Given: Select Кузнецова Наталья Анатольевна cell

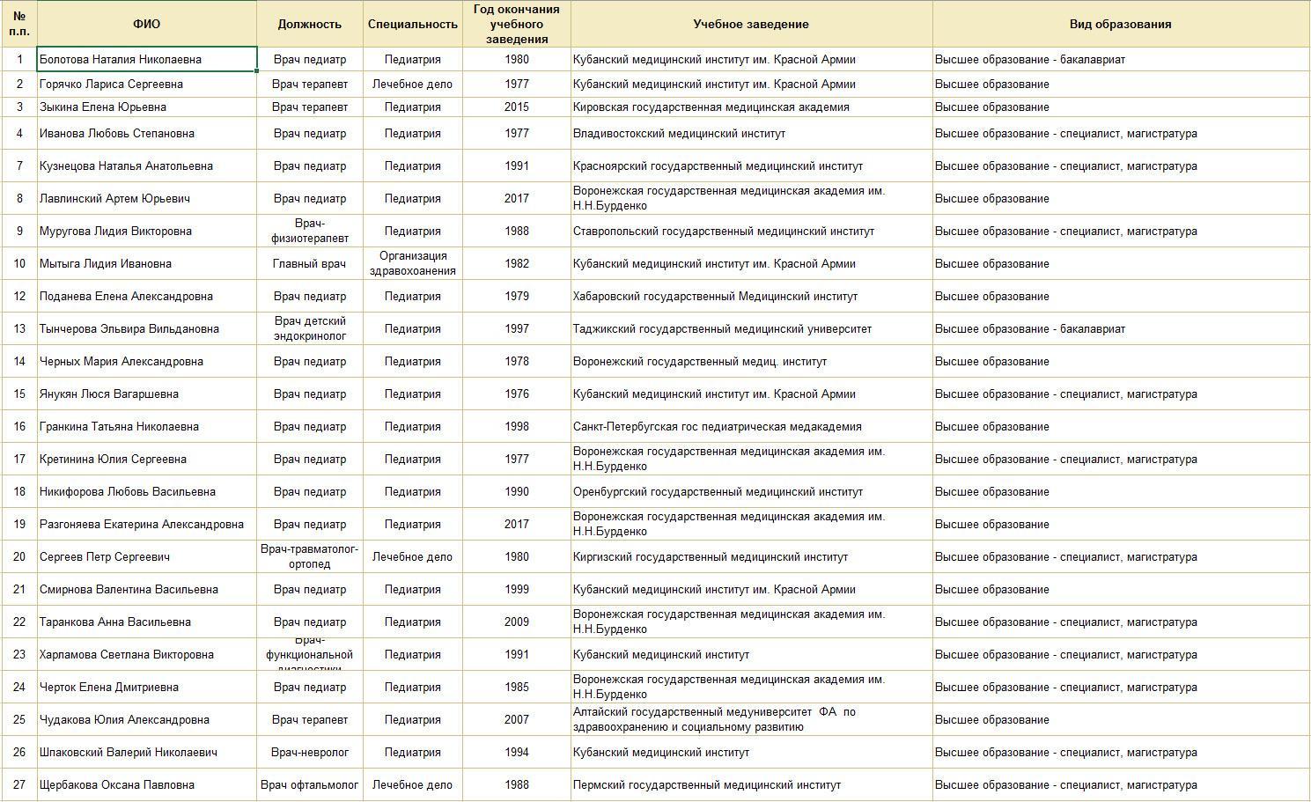Looking at the screenshot, I should (147, 166).
